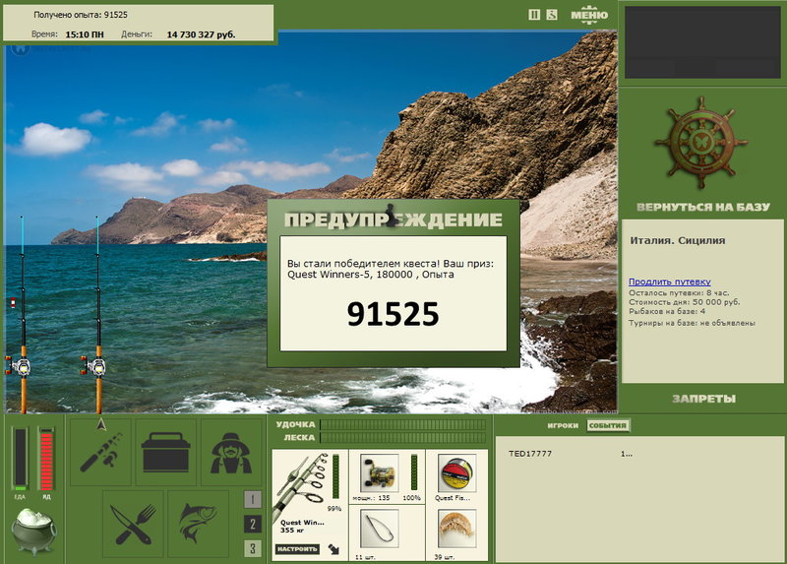Click the red alcohol level bar
Image resolution: width=787 pixels, height=564 pixels.
[x=46, y=459]
